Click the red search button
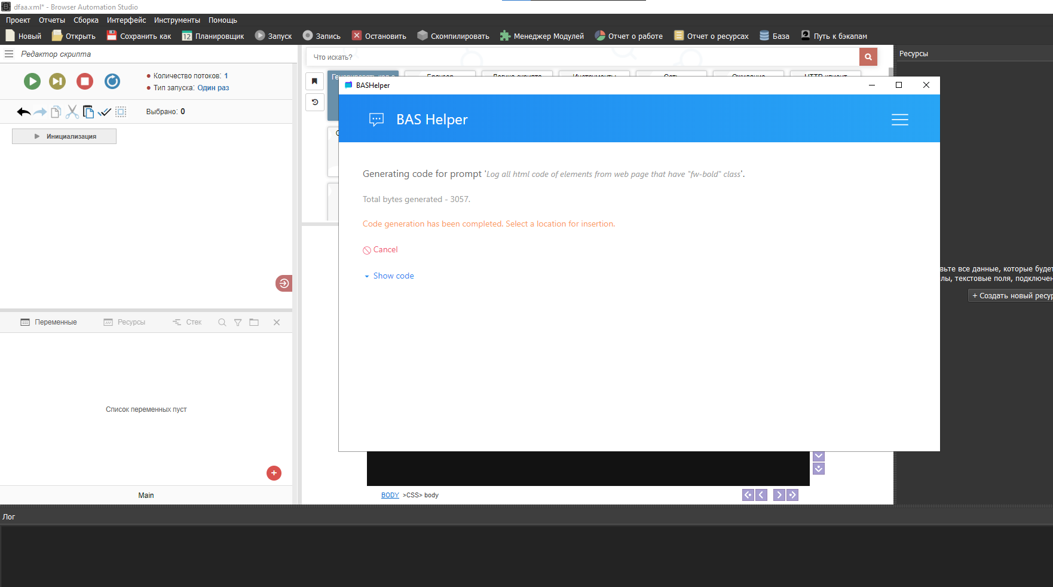Image resolution: width=1053 pixels, height=587 pixels. [x=868, y=57]
